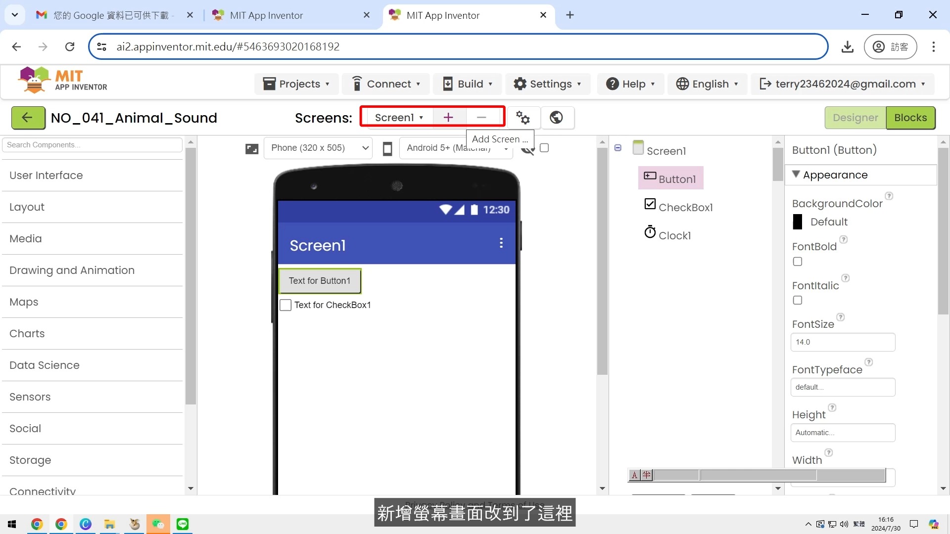Click the phone orientation icon
950x534 pixels.
click(x=387, y=148)
